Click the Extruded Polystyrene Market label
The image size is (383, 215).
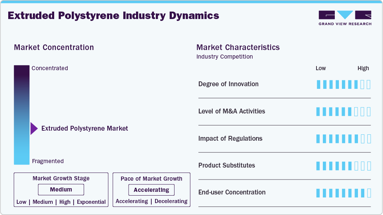coord(85,128)
